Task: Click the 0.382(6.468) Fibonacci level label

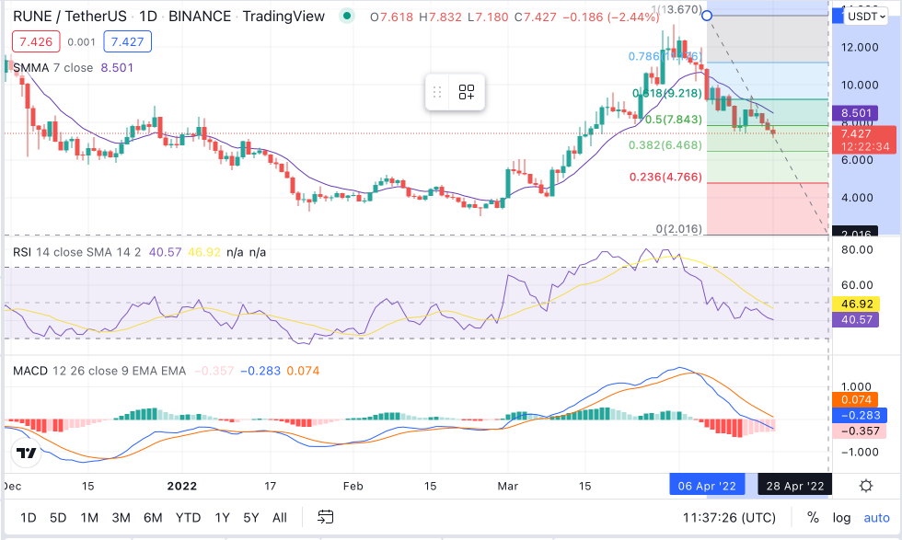Action: click(x=665, y=145)
